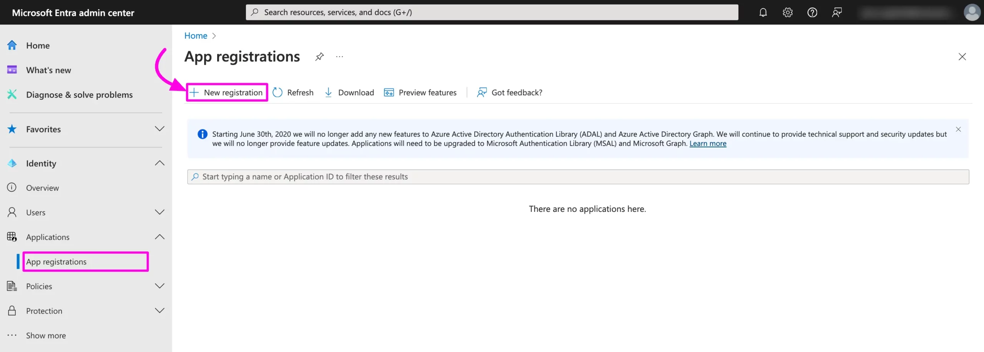Click the Identity label in sidebar
Image resolution: width=984 pixels, height=352 pixels.
[41, 164]
